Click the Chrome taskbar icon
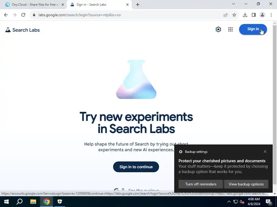Screen dimensions: 277x207 pos(47,202)
